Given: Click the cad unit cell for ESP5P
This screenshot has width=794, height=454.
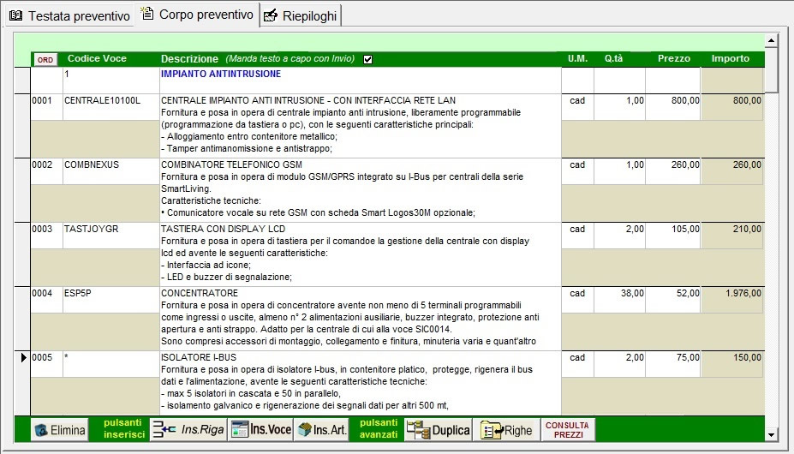Looking at the screenshot, I should 578,300.
